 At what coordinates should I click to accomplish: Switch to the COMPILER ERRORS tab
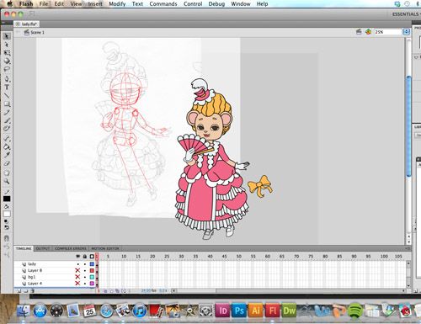(x=71, y=248)
